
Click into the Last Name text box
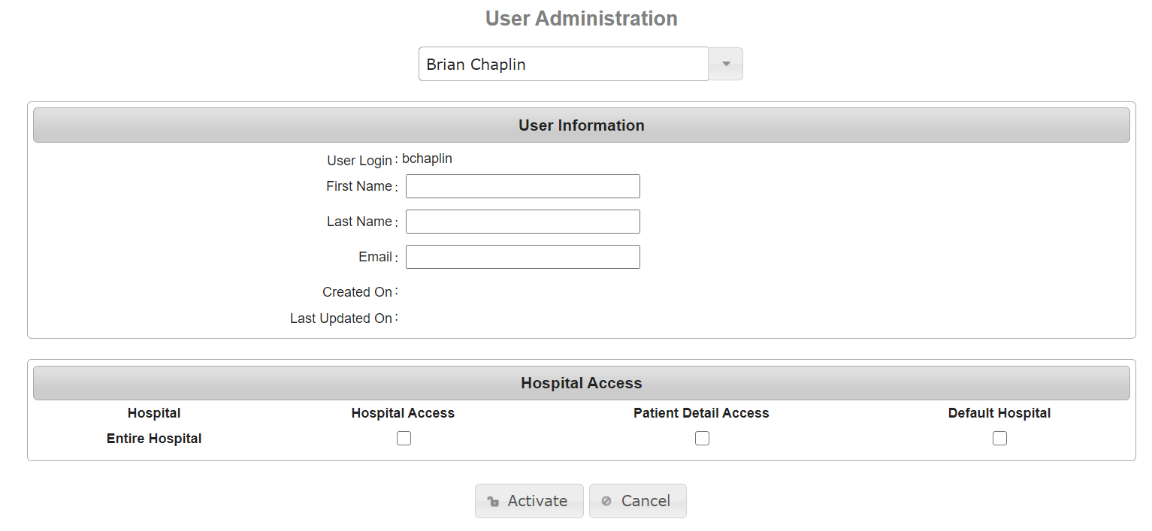[x=523, y=222]
